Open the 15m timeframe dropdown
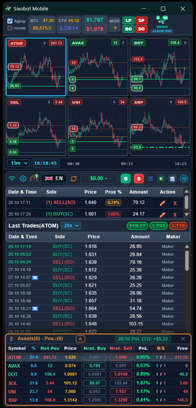This screenshot has height=408, width=196. 18,163
